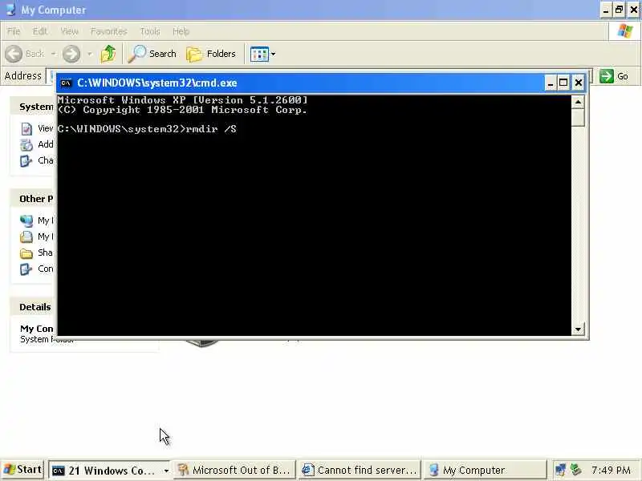
Task: Open the View menu
Action: [69, 31]
